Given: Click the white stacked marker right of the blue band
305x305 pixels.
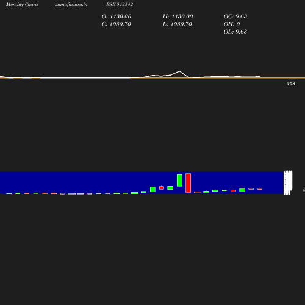Looking at the screenshot, I should coord(288,183).
